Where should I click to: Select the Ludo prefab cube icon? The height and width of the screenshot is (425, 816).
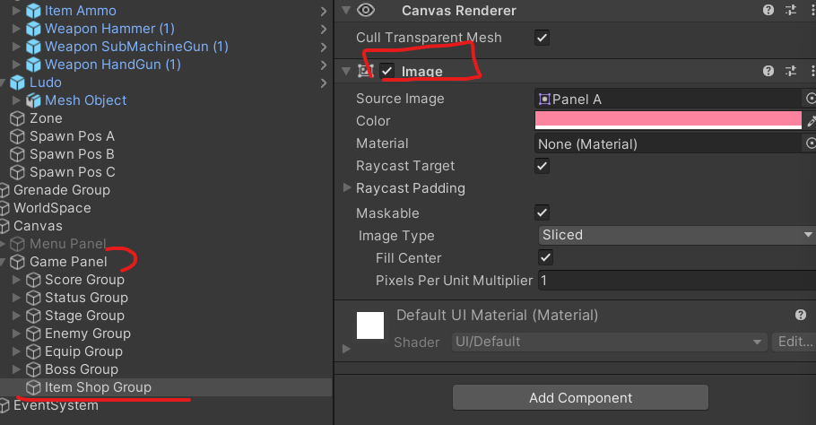pyautogui.click(x=18, y=82)
